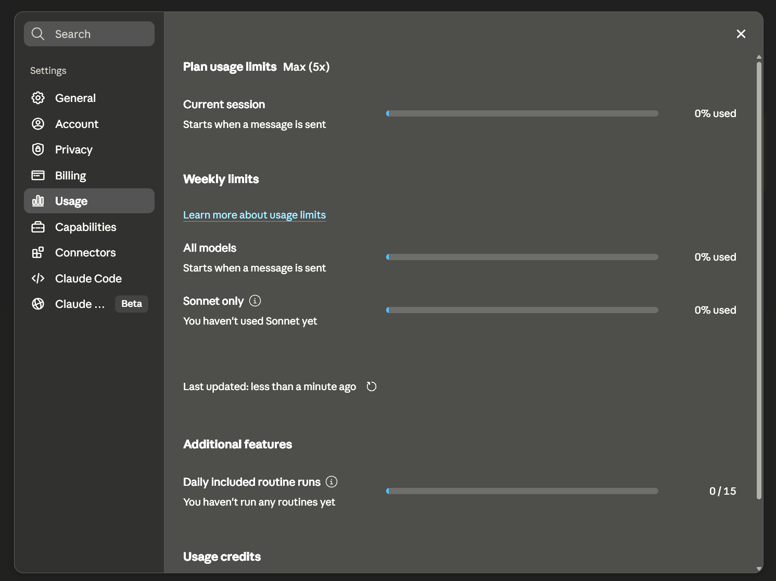Image resolution: width=776 pixels, height=581 pixels.
Task: Refresh usage with the reload icon
Action: 371,386
